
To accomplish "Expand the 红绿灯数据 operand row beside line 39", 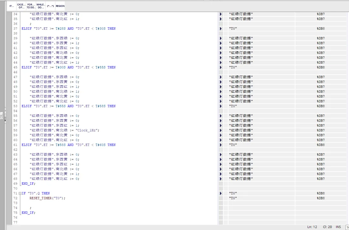I will point(221,38).
